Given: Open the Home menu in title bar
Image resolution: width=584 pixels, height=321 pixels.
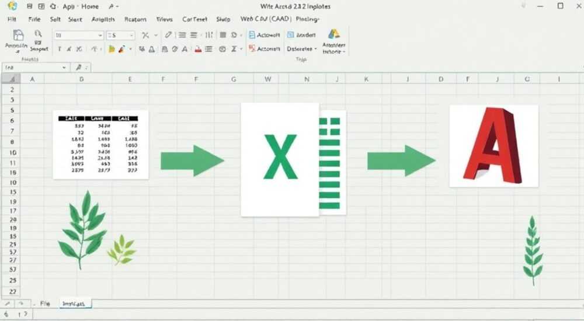Looking at the screenshot, I should pos(90,6).
